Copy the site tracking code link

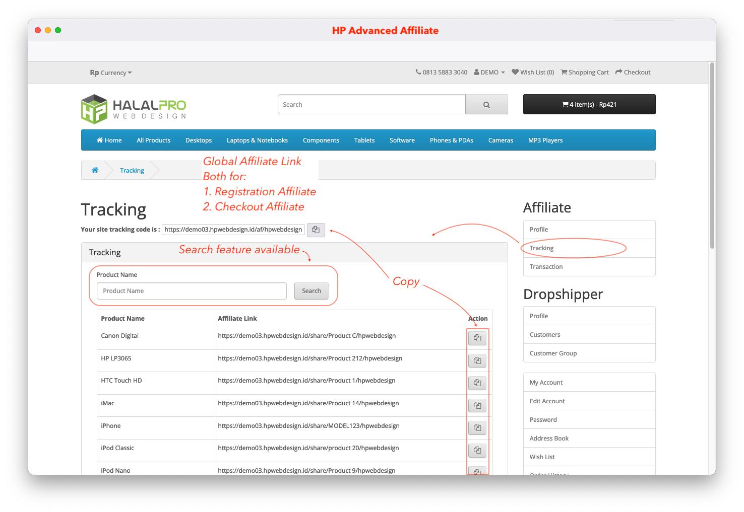316,230
